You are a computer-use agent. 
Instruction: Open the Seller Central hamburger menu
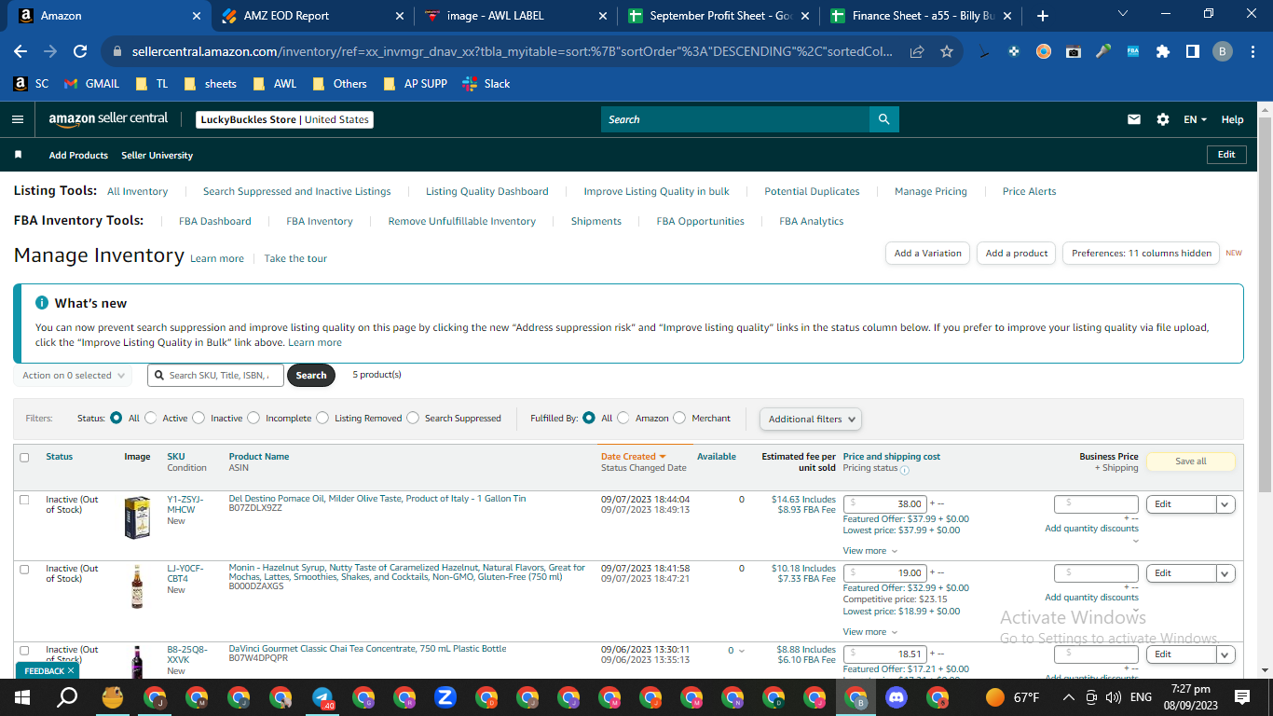pos(17,119)
